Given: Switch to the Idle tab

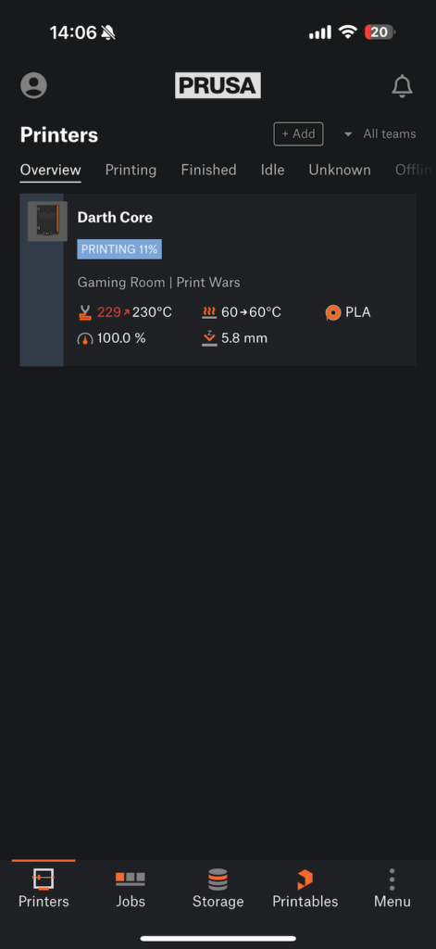Looking at the screenshot, I should [273, 171].
